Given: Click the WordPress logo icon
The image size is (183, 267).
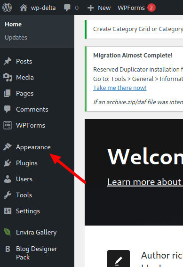Looking at the screenshot, I should coord(7,8).
